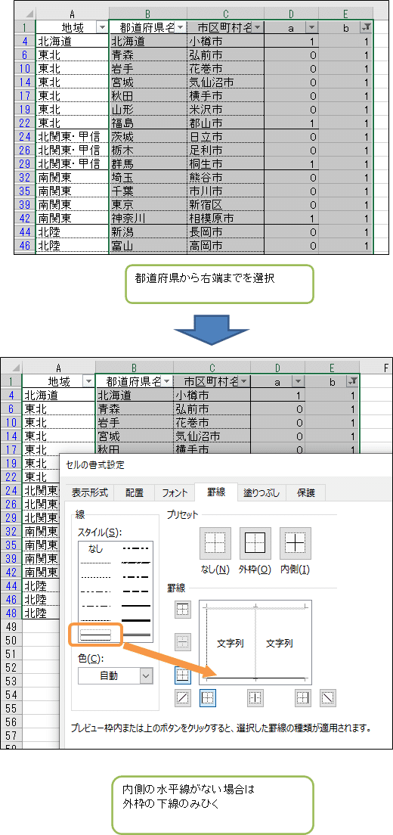The width and height of the screenshot is (393, 835).
Task: Click inside the border preview area
Action: click(255, 642)
